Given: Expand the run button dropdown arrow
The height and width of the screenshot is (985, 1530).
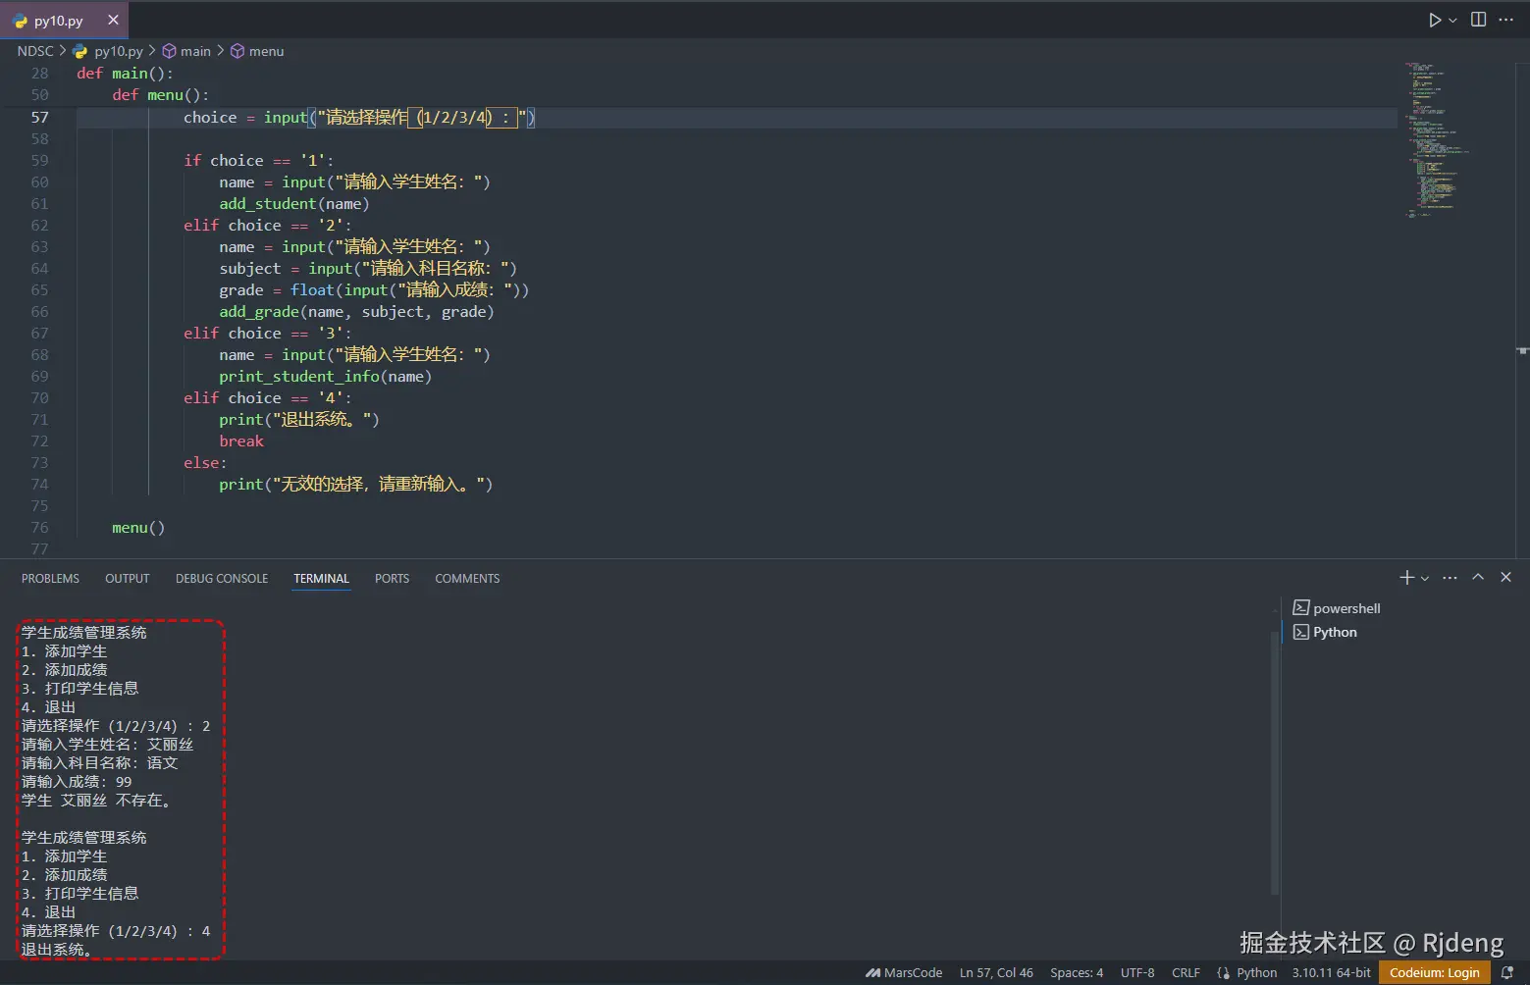Looking at the screenshot, I should click(1453, 21).
